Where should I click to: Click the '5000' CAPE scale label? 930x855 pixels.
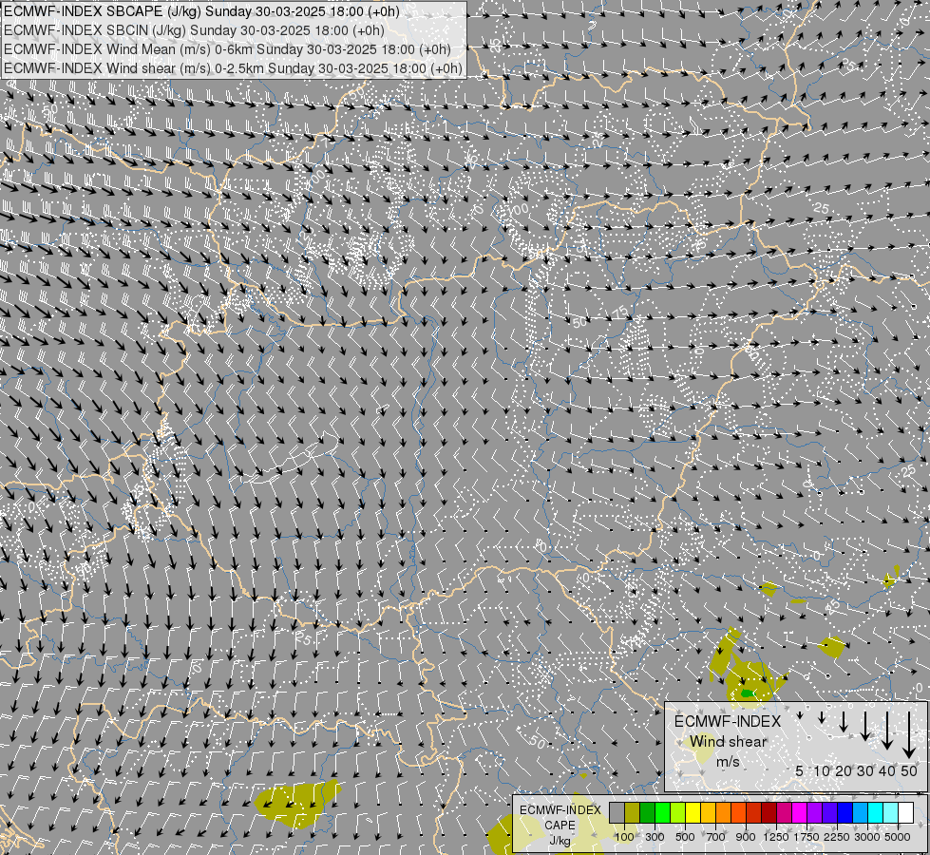pyautogui.click(x=898, y=837)
